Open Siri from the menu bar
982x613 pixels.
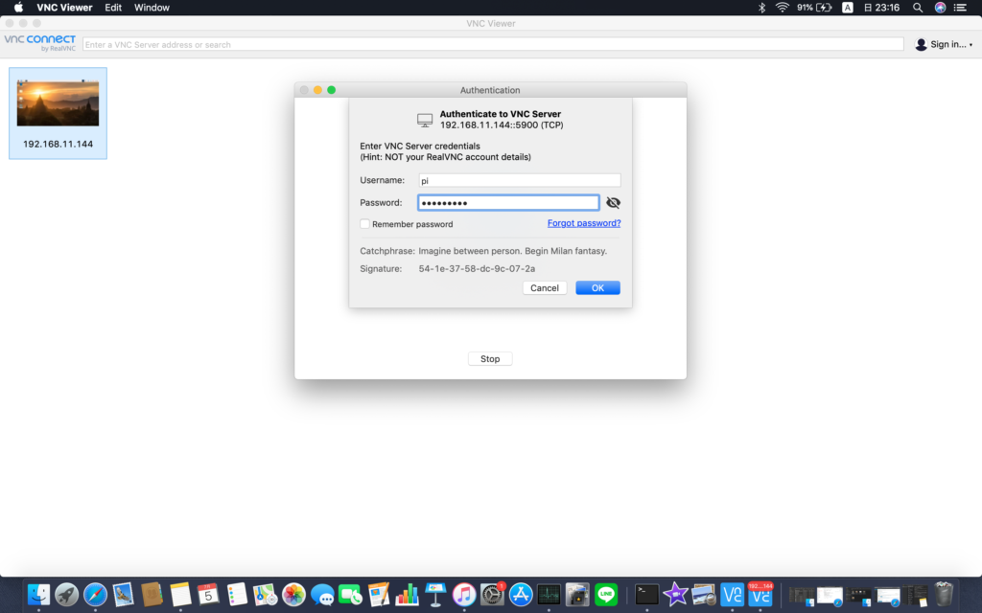941,8
